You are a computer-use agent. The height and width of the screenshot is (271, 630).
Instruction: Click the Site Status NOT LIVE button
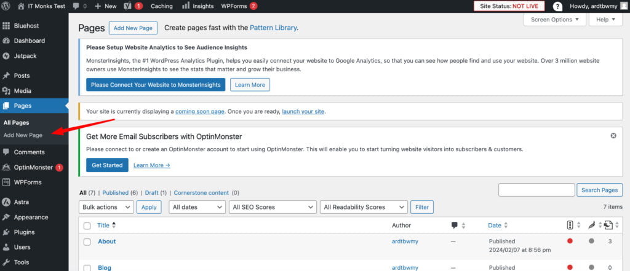[x=509, y=6]
